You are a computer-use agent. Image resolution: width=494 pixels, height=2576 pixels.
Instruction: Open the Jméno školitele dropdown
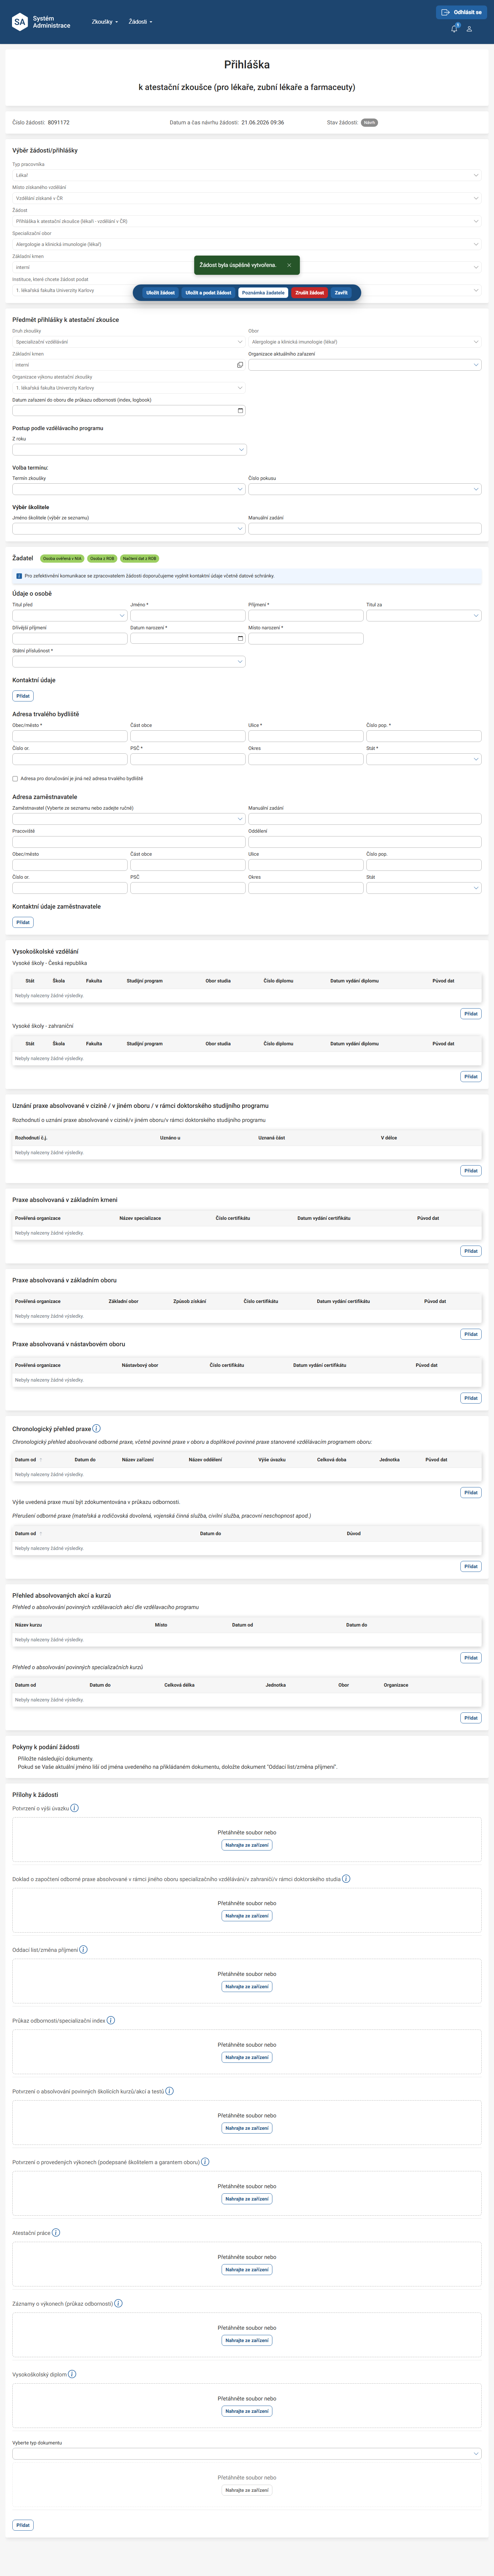(x=129, y=529)
